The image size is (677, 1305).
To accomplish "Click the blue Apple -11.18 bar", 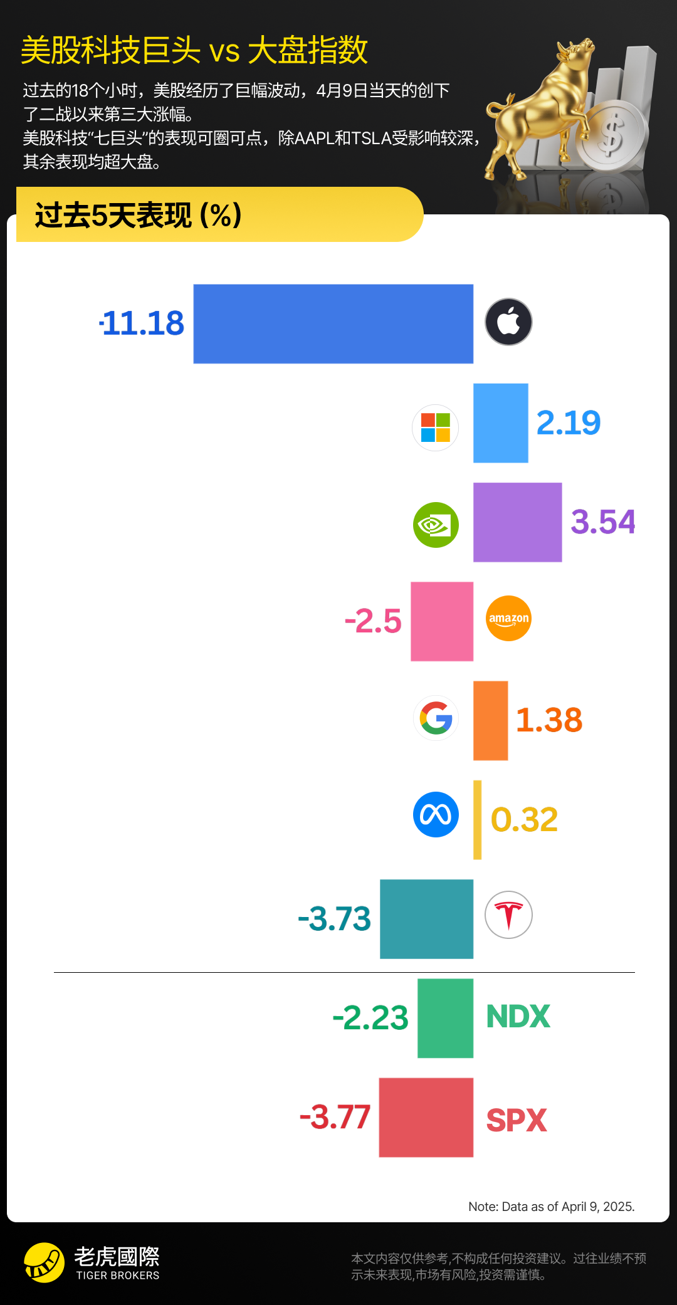I will coord(333,324).
